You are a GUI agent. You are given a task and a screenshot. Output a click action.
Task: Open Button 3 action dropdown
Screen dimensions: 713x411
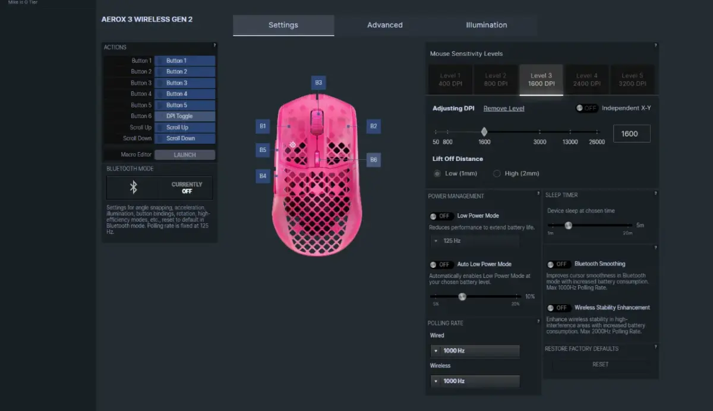click(185, 83)
